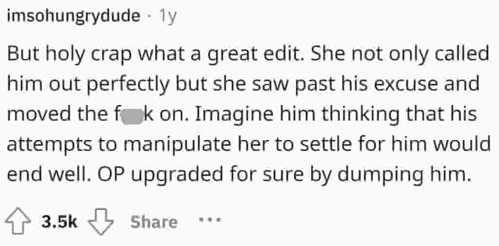Upvote the imsohungrydude comment
Viewport: 499px width, 246px height.
(x=17, y=222)
